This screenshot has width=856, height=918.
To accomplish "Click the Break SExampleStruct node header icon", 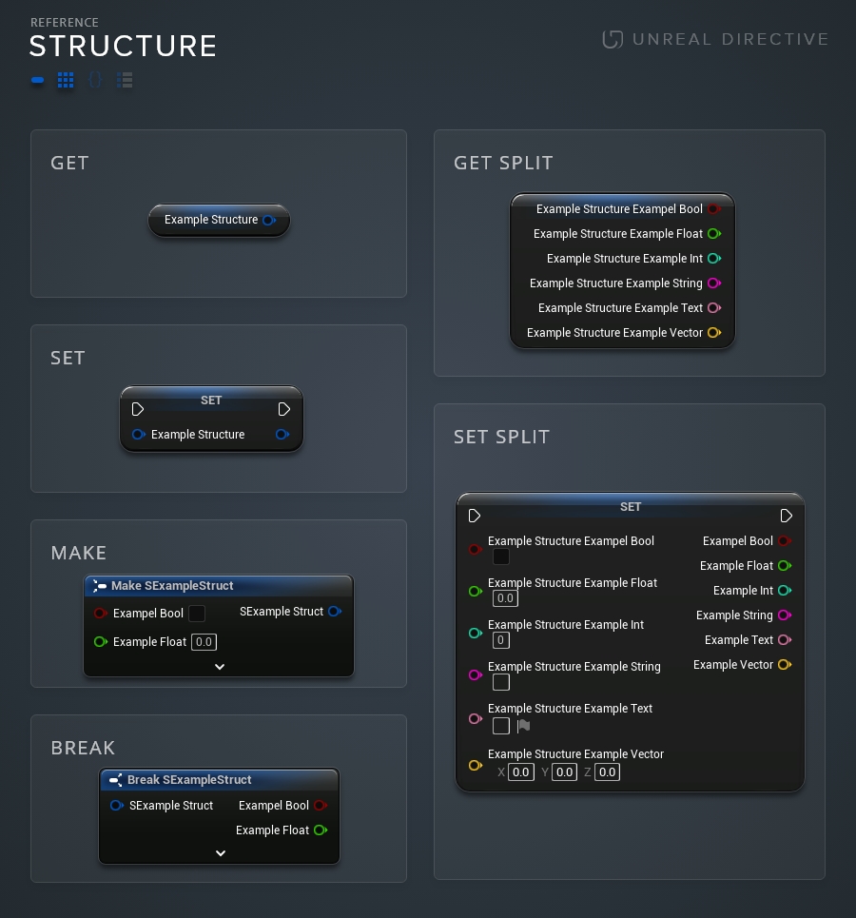I will (117, 780).
